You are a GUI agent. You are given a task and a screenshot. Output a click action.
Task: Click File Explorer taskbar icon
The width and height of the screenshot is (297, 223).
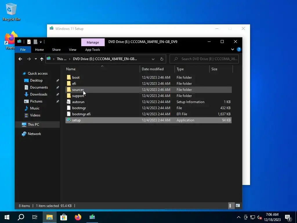pos(49,217)
